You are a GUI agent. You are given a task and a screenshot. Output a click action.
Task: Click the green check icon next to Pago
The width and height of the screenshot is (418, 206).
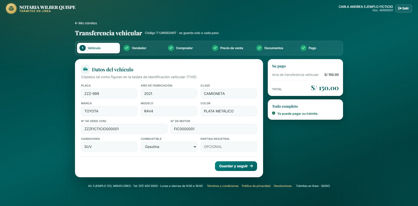coord(303,48)
